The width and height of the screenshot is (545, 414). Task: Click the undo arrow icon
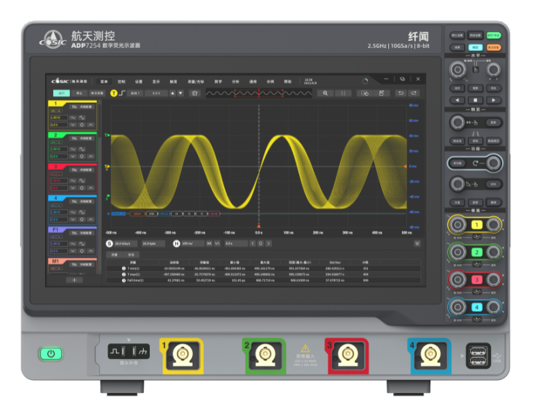(x=401, y=93)
